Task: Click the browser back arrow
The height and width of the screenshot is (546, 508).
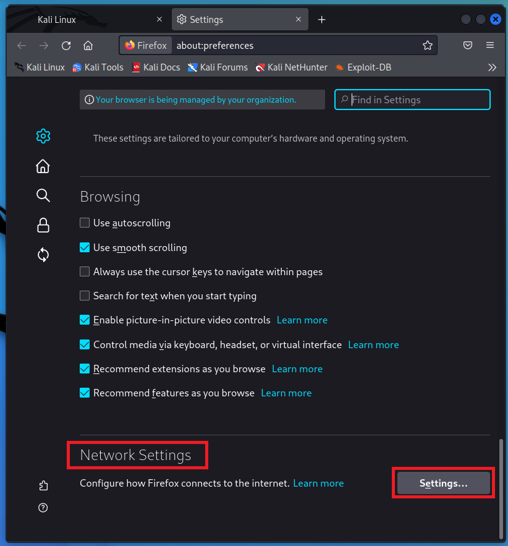Action: [x=22, y=46]
